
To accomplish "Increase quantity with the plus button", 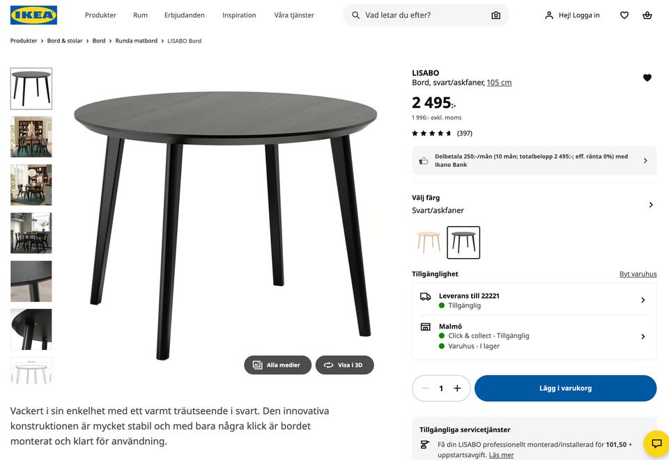I will point(457,388).
